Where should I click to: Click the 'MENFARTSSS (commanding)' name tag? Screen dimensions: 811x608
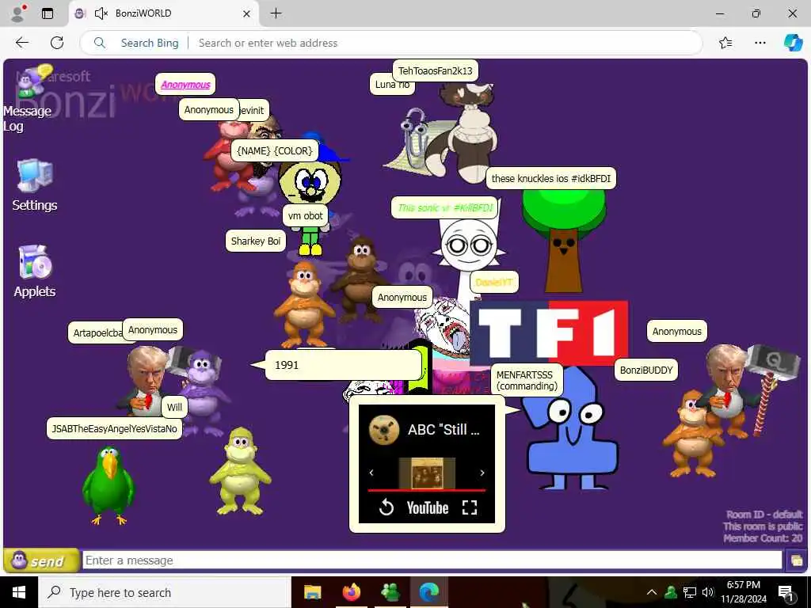pyautogui.click(x=527, y=381)
